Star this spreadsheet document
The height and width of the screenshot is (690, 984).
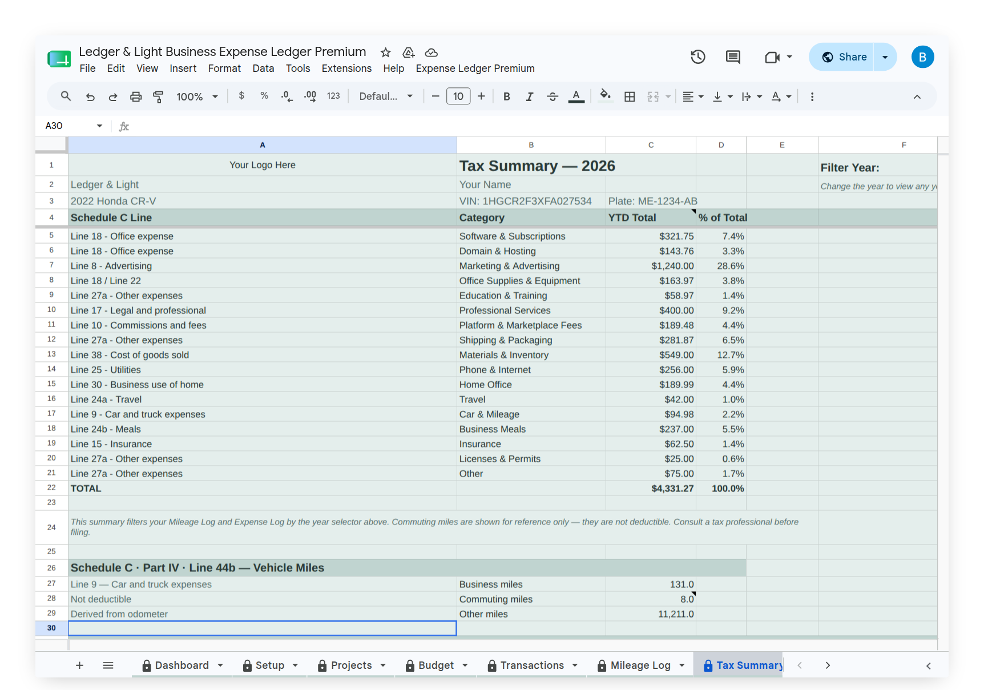click(386, 53)
